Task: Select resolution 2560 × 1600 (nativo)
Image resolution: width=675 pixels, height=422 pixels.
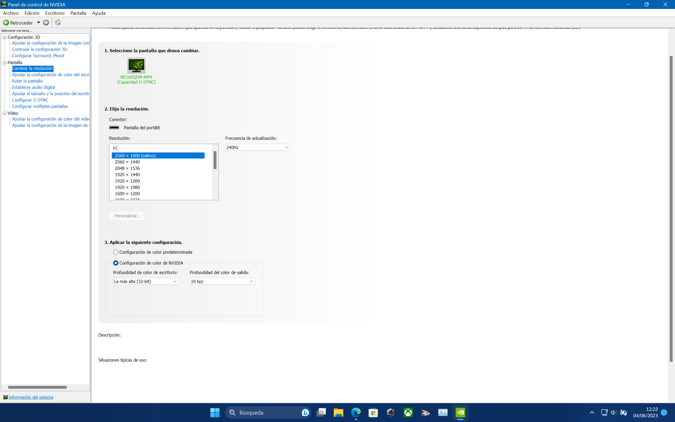Action: tap(158, 155)
